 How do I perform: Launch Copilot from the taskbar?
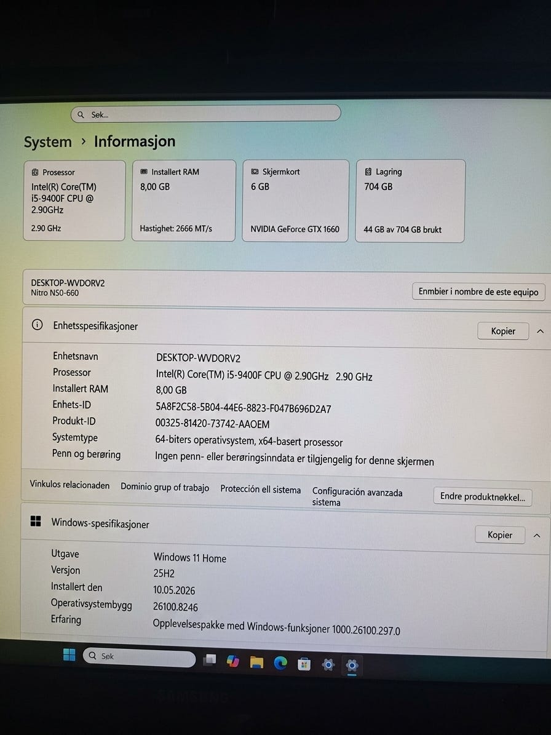pyautogui.click(x=233, y=661)
